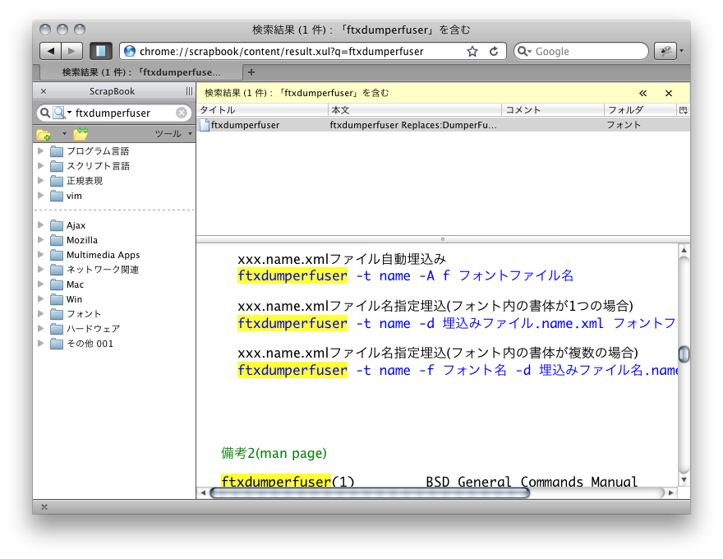The width and height of the screenshot is (723, 559).
Task: Sort results by タイトル column header
Action: click(x=261, y=110)
